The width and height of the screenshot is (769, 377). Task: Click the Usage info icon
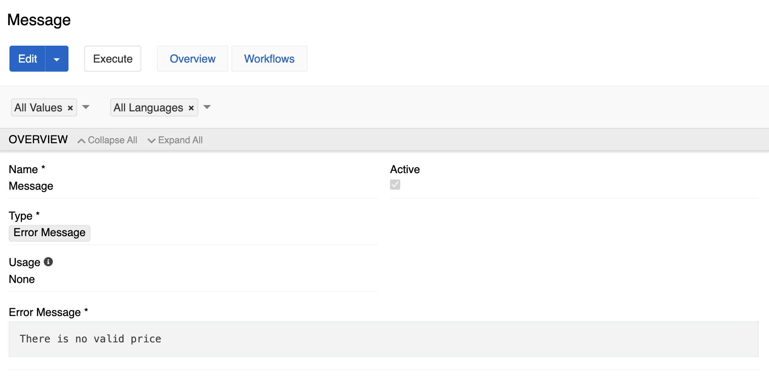[x=48, y=262]
